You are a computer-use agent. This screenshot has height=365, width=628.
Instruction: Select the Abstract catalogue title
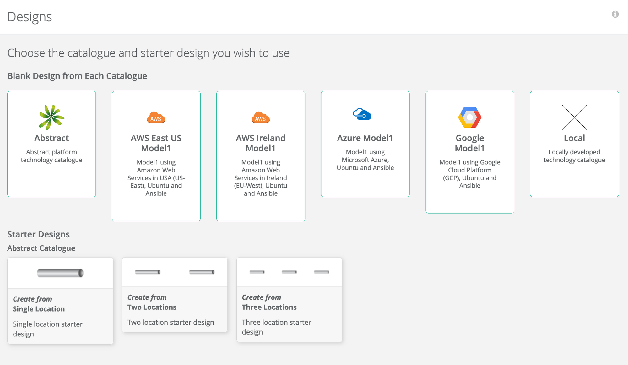pyautogui.click(x=51, y=138)
